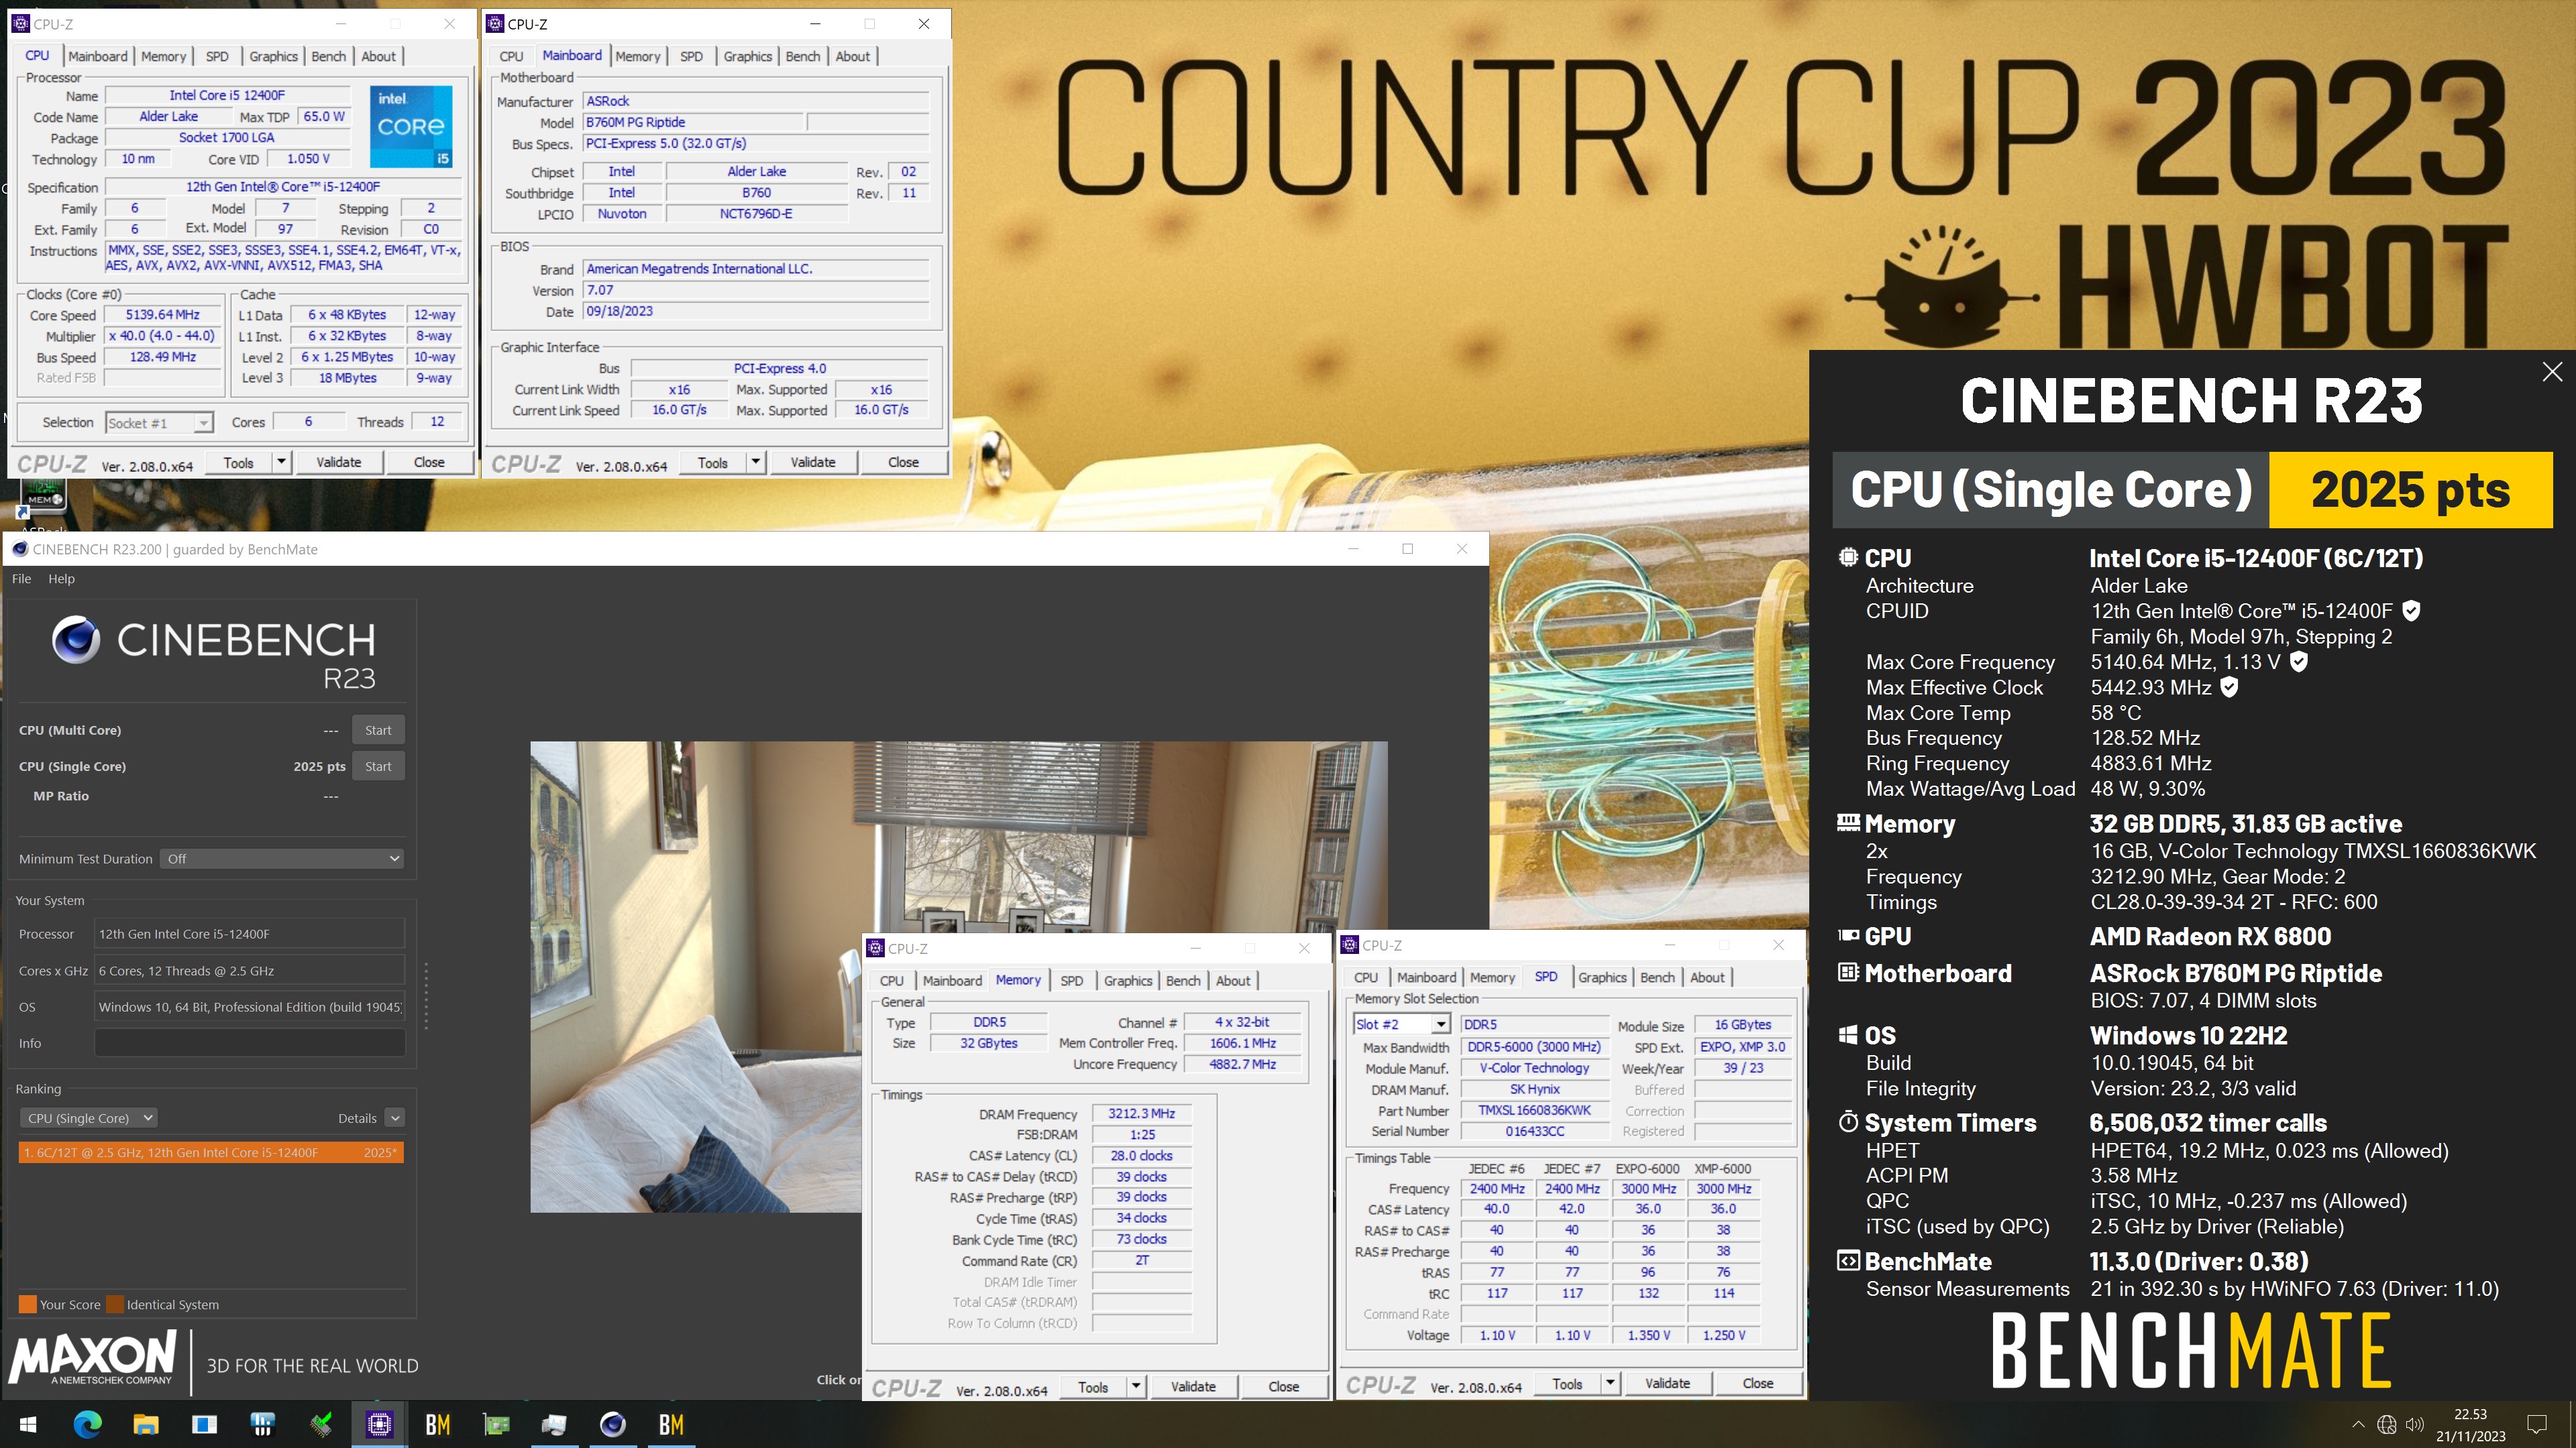Select SPD tab in CPU-Z Memory window
2576x1448 pixels.
(x=1071, y=980)
